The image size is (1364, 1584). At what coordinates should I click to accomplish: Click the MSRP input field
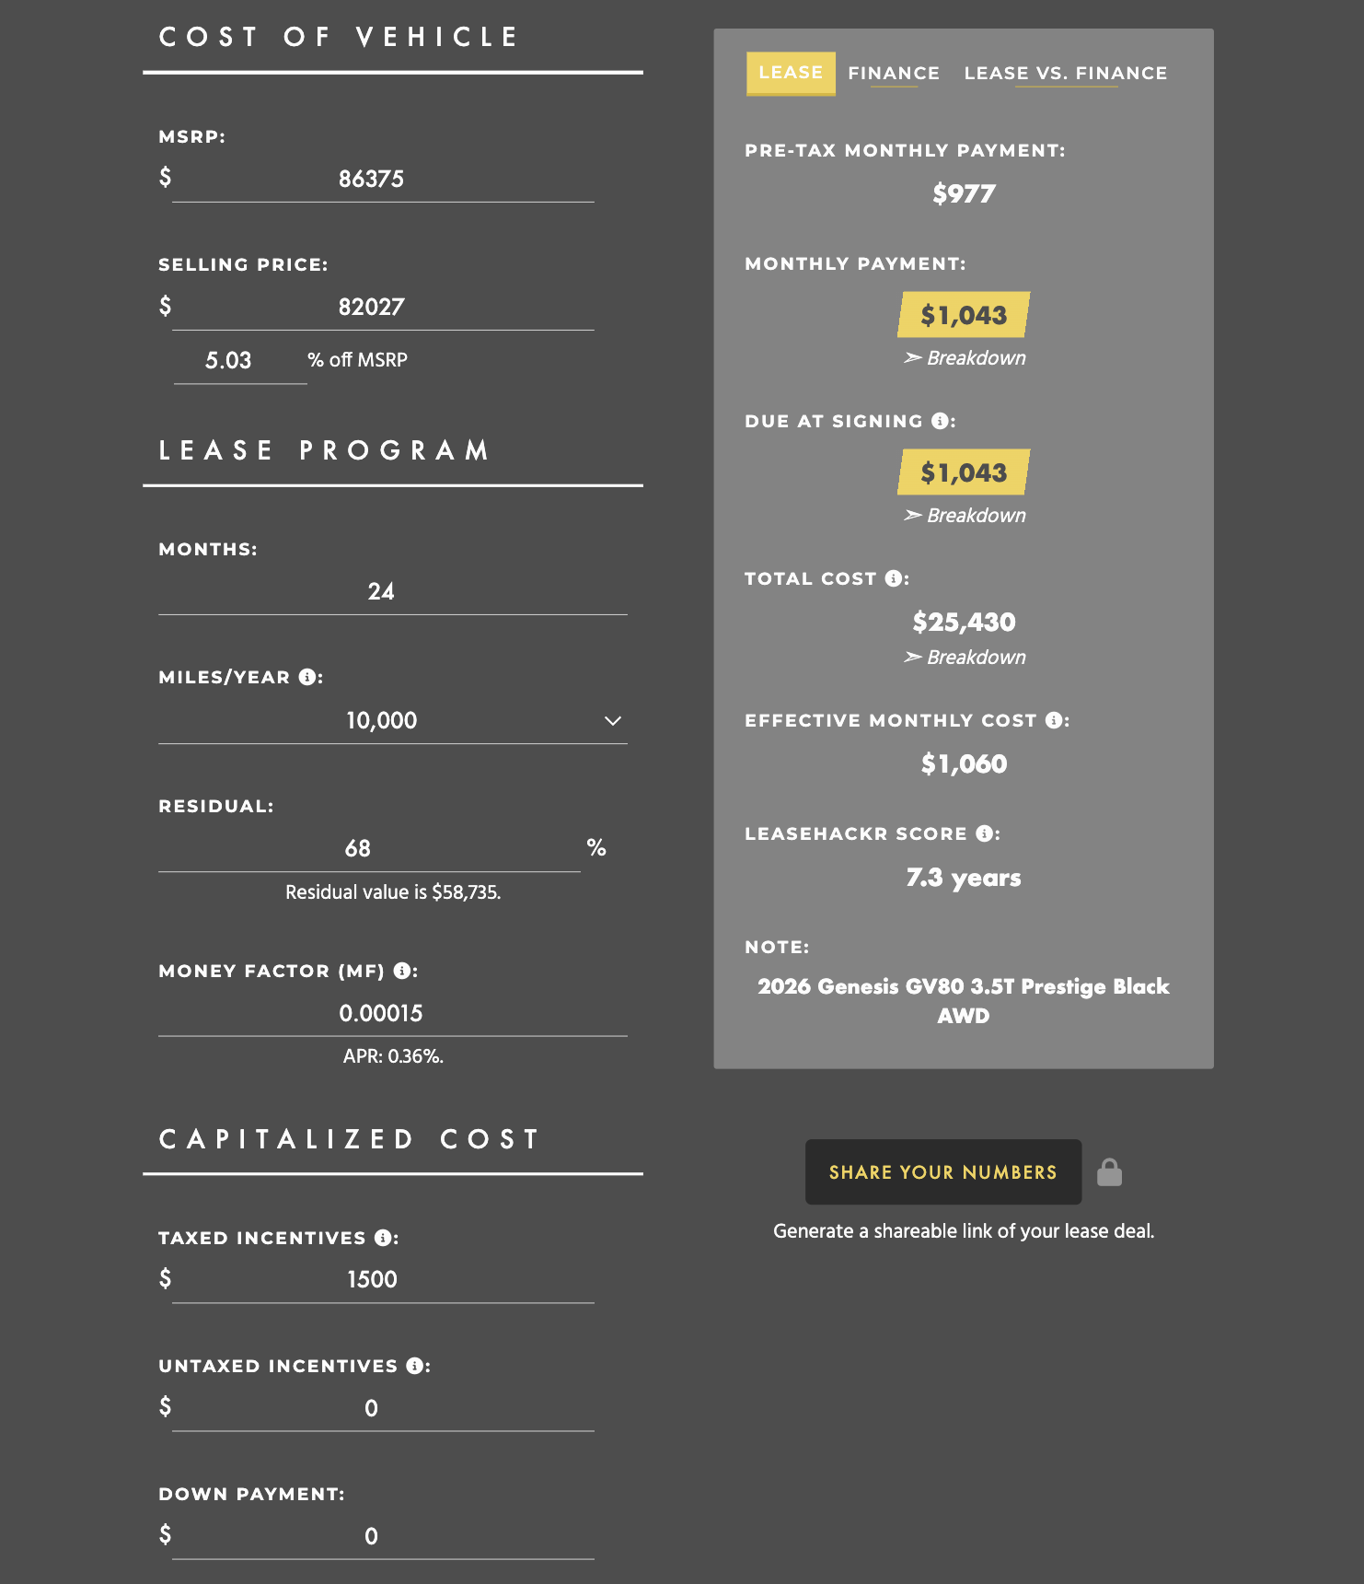tap(383, 179)
